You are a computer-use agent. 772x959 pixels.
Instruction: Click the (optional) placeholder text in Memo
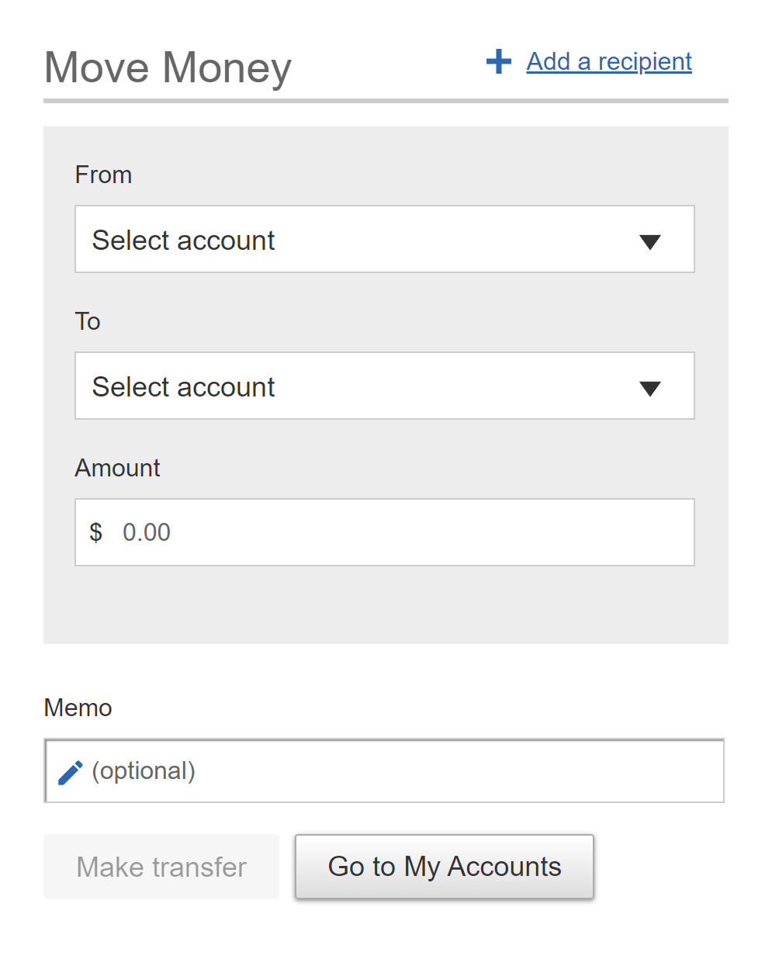[144, 770]
